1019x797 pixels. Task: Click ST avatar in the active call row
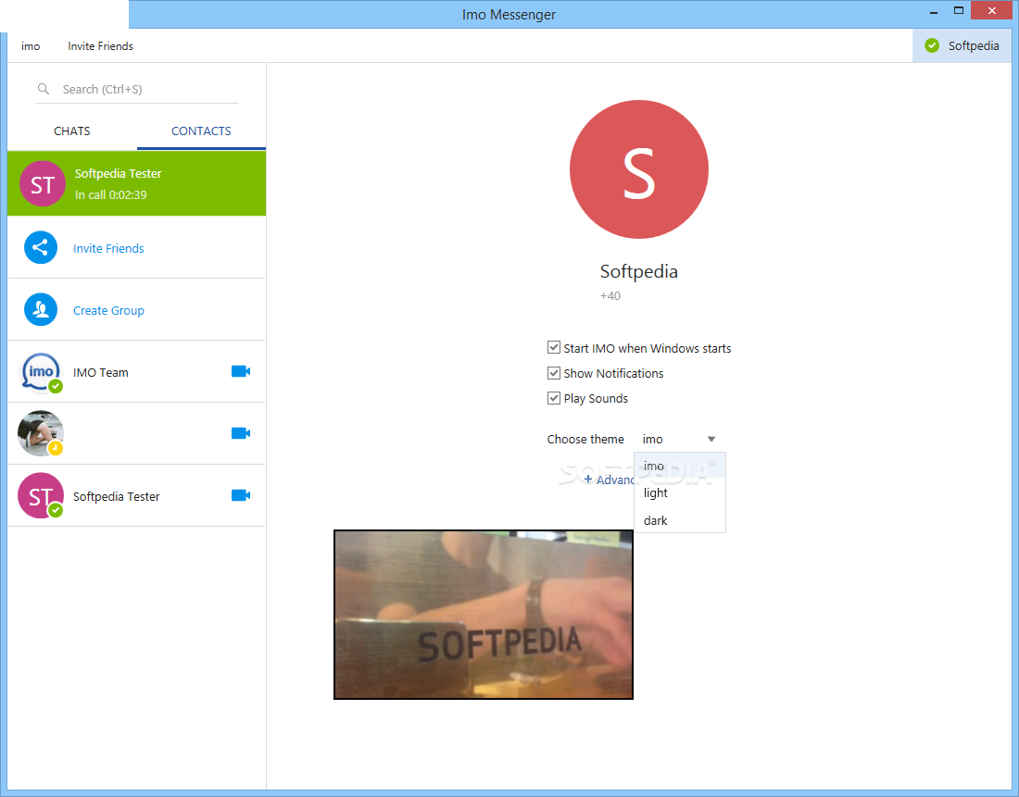[x=43, y=184]
